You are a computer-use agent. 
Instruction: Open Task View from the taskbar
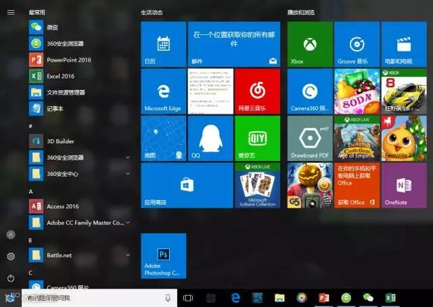(x=188, y=298)
